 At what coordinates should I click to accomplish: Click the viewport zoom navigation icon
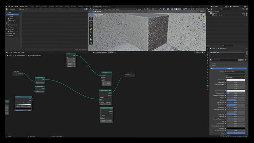204,23
